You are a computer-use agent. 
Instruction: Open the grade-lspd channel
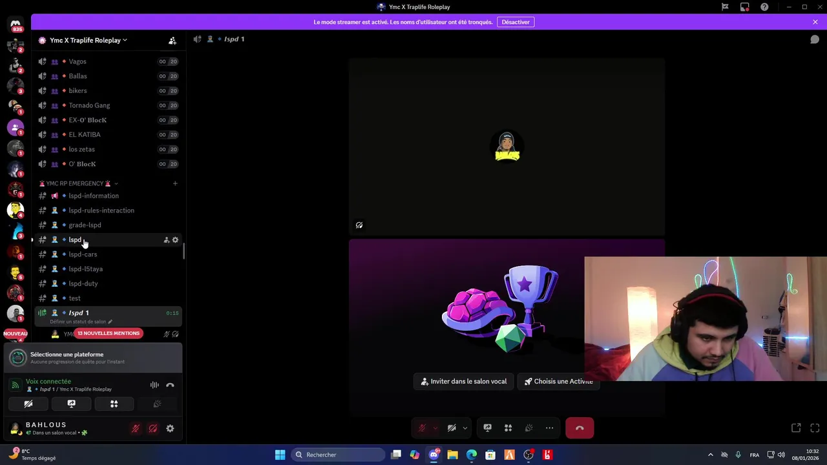[107, 225]
